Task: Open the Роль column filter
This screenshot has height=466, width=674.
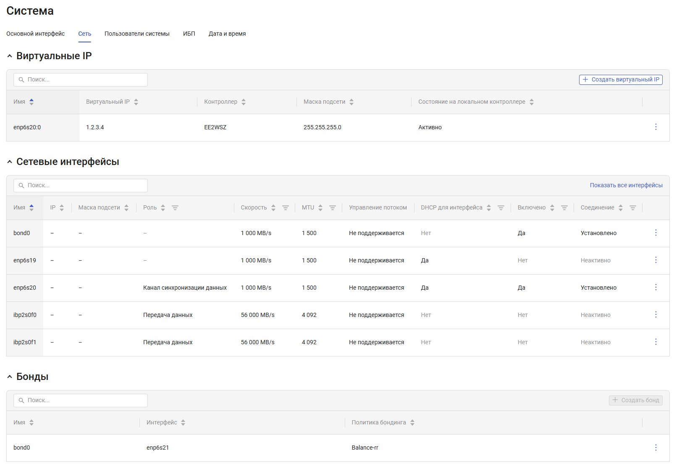Action: point(175,208)
